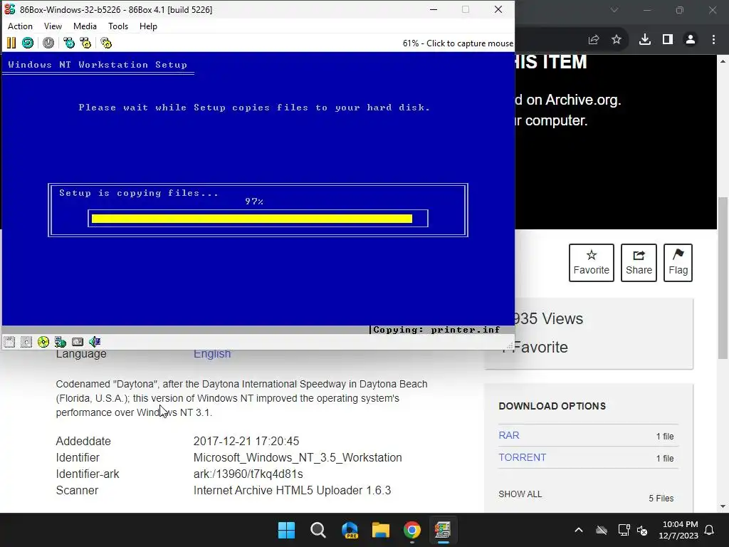Send Ctrl+Alt+Esc via toolbar icon

click(x=85, y=43)
